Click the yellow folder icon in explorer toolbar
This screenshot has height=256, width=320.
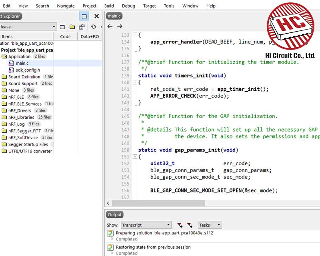72,27
